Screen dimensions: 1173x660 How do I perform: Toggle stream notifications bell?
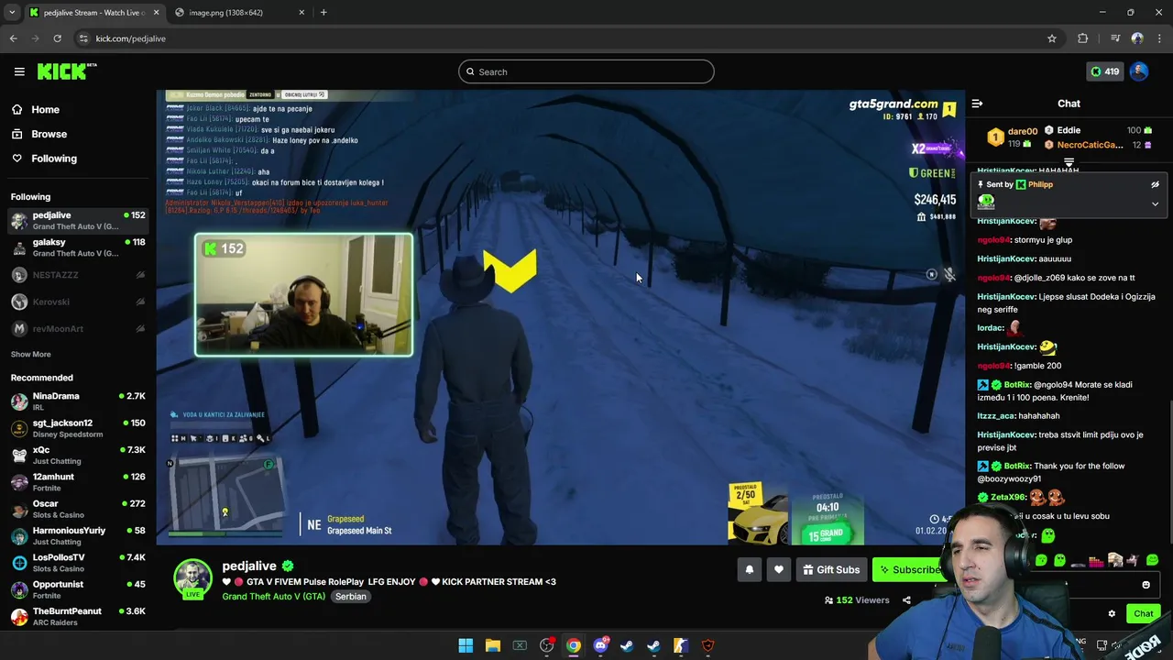click(x=749, y=570)
